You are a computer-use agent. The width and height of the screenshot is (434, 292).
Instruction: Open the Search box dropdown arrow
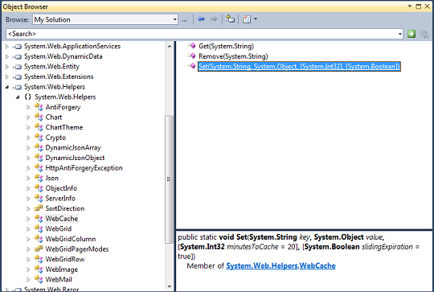point(400,34)
